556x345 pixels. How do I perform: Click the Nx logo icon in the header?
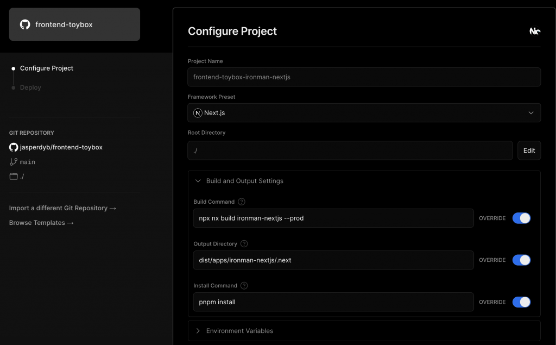pyautogui.click(x=535, y=32)
